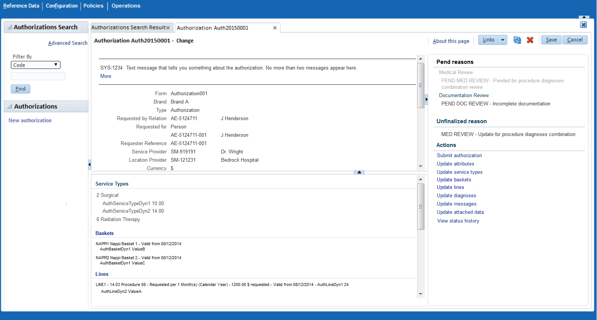Click the up arrow of the upper details scrollbar
This screenshot has height=320, width=597.
pos(421,59)
